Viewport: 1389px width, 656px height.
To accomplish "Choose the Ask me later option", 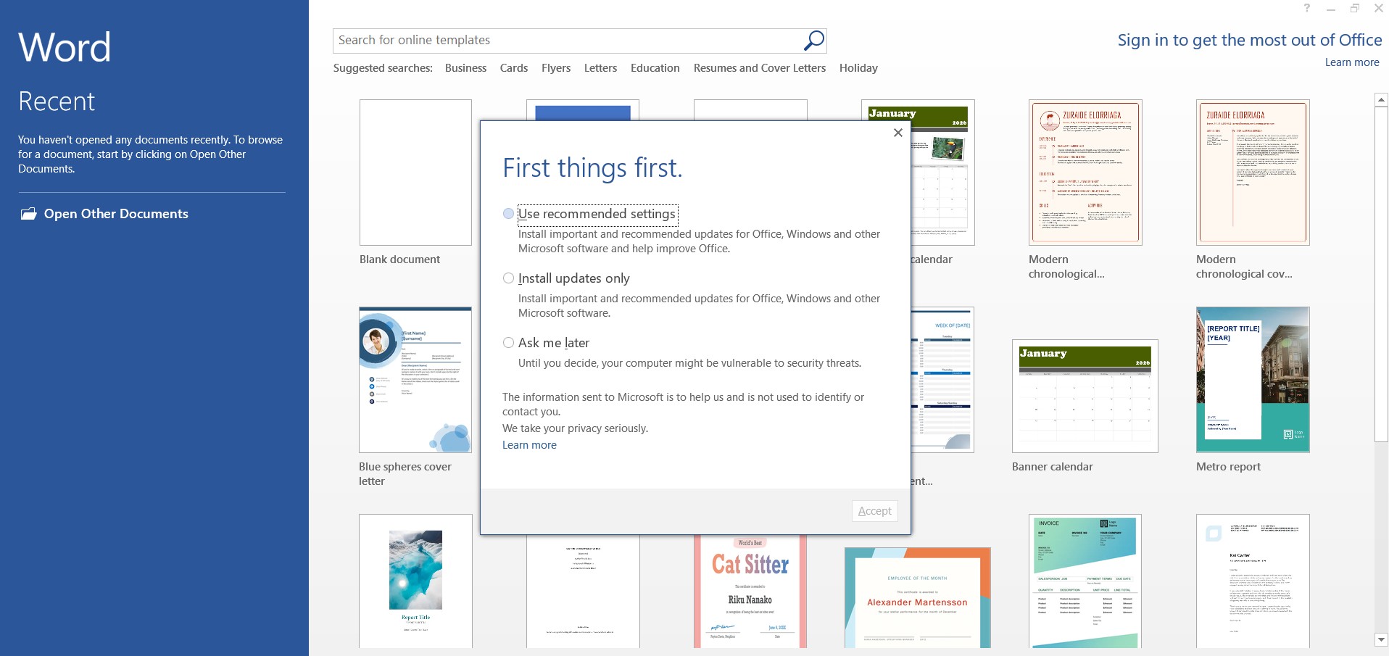I will click(508, 342).
